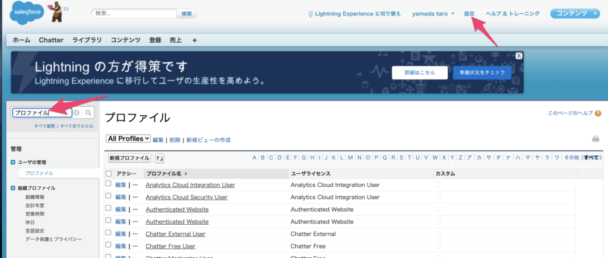Click the 新規プロファイル button
This screenshot has height=258, width=608.
(129, 158)
